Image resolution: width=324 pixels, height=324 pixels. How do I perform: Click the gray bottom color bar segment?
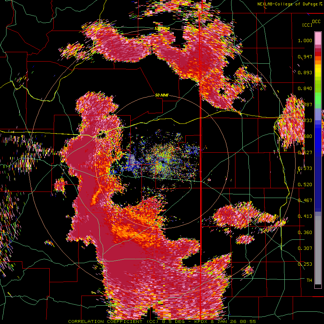[x=318, y=251]
